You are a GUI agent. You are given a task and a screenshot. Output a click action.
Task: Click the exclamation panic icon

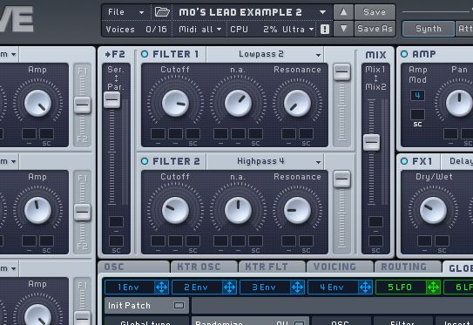(x=325, y=30)
